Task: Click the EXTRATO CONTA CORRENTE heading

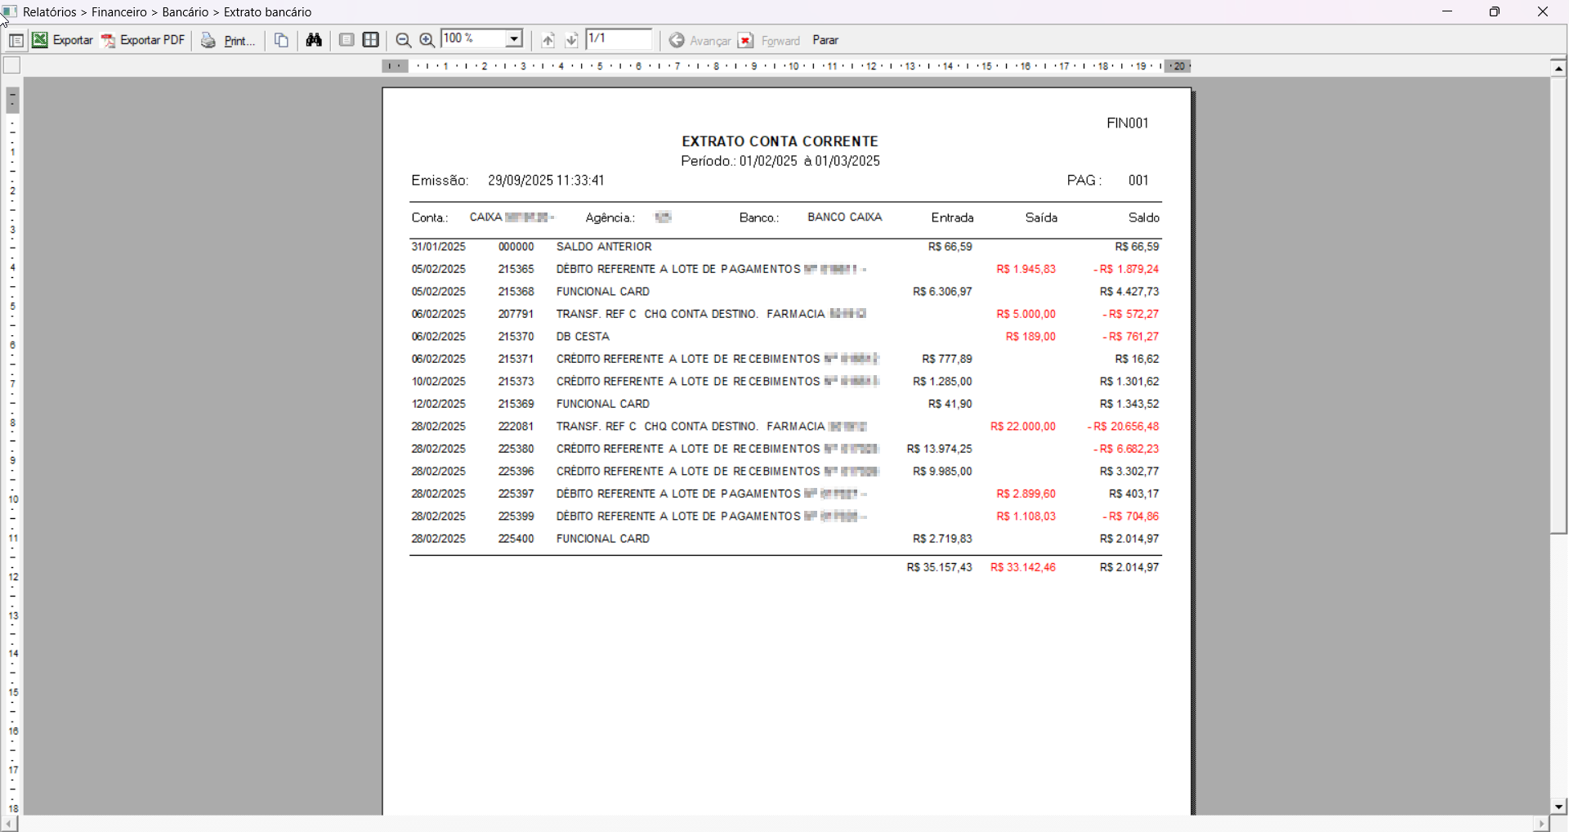Action: [780, 141]
